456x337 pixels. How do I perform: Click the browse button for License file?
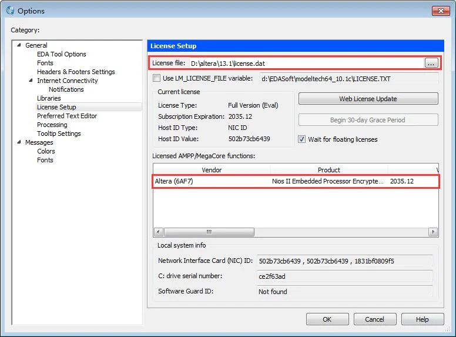click(431, 63)
